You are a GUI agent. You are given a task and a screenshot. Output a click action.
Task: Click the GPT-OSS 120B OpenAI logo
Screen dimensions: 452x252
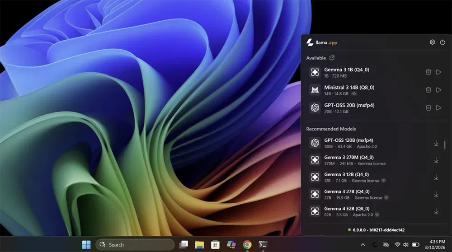click(x=315, y=143)
